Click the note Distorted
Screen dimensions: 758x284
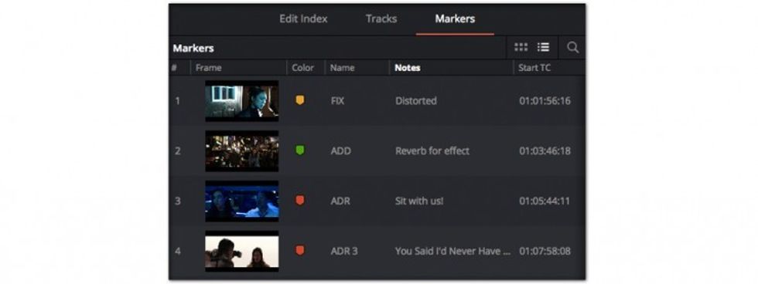[416, 101]
